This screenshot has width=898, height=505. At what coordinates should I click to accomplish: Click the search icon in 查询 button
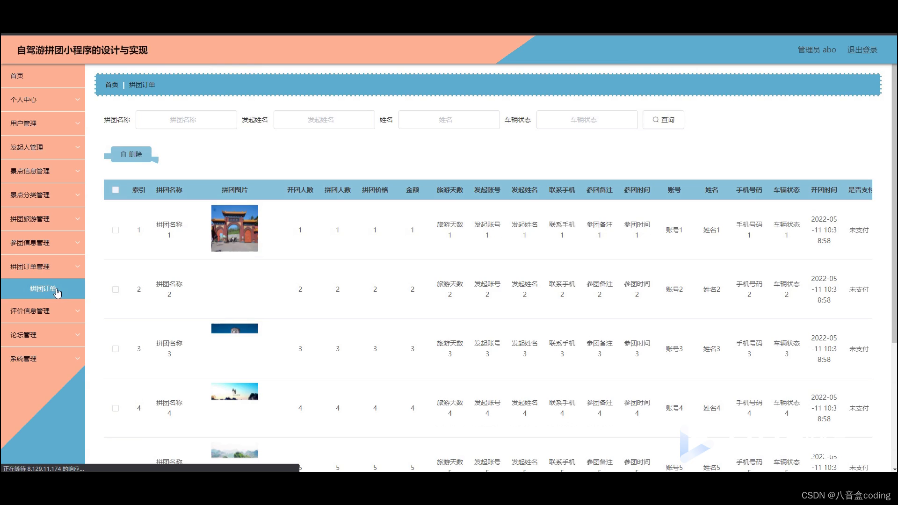[x=655, y=120]
